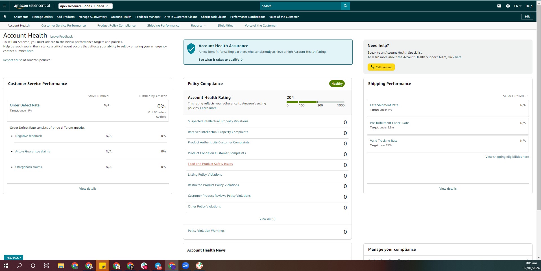Click the Account Health Rating progress bar
541x271 pixels.
pyautogui.click(x=315, y=102)
